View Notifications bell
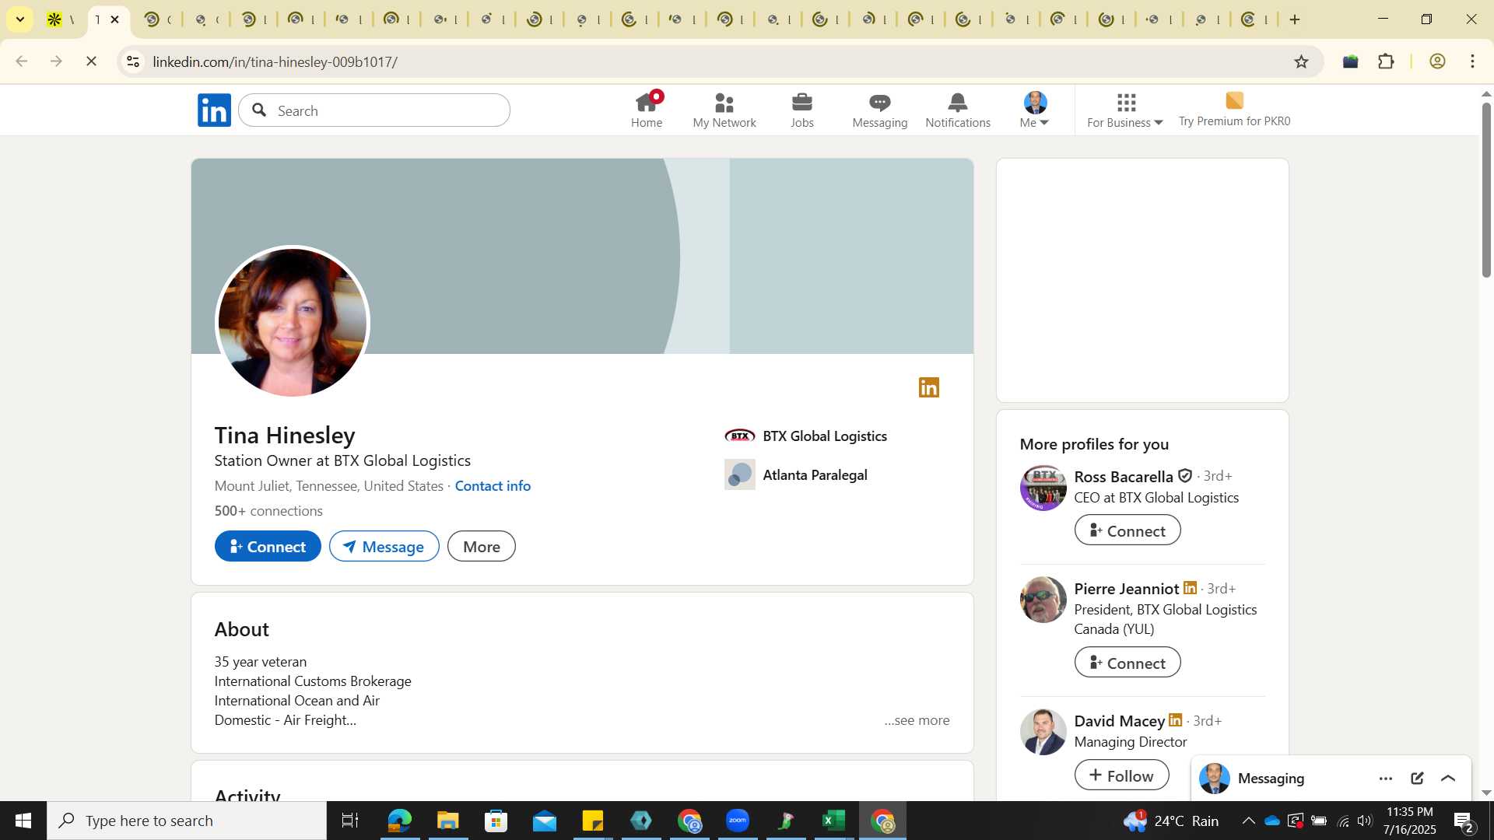This screenshot has width=1494, height=840. [x=958, y=110]
